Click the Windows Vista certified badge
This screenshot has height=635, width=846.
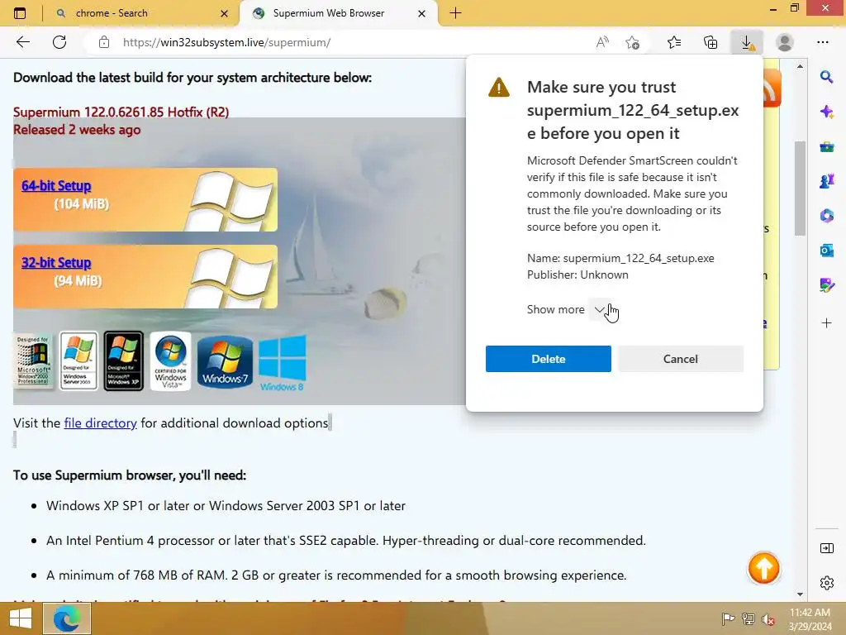click(x=170, y=360)
